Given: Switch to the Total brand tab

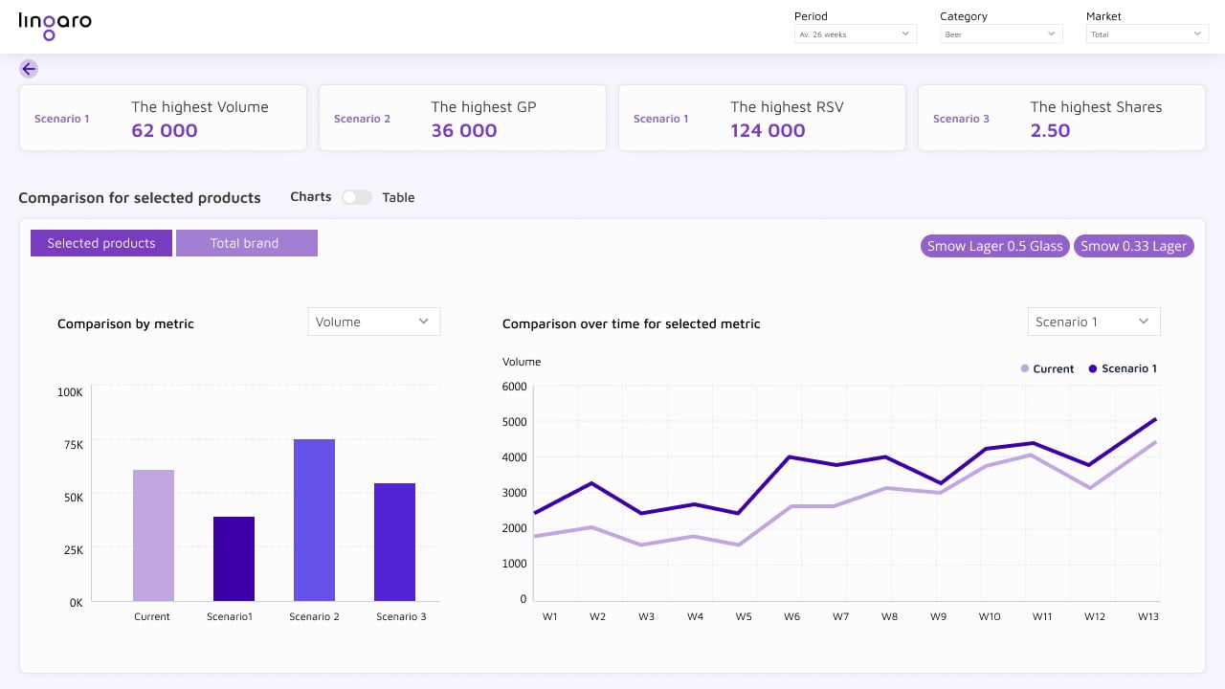Looking at the screenshot, I should tap(246, 243).
